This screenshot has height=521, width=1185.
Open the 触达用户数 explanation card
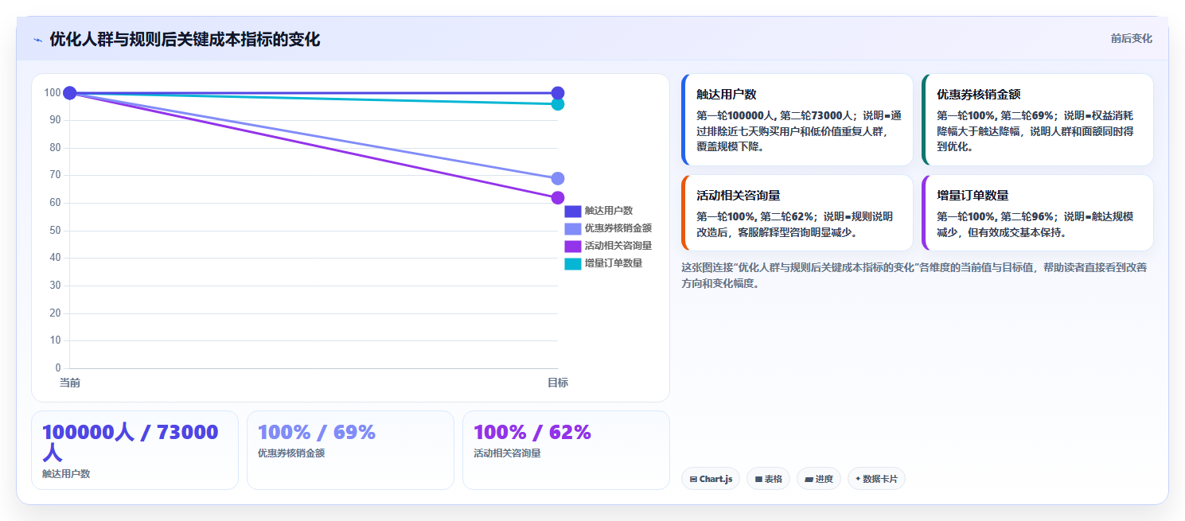pyautogui.click(x=797, y=120)
